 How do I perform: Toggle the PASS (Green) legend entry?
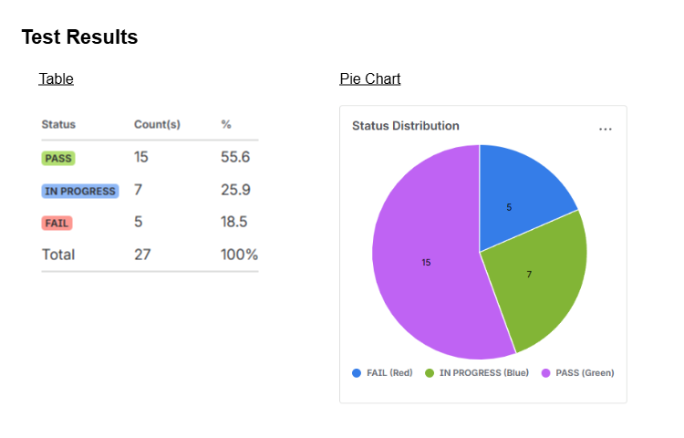577,372
